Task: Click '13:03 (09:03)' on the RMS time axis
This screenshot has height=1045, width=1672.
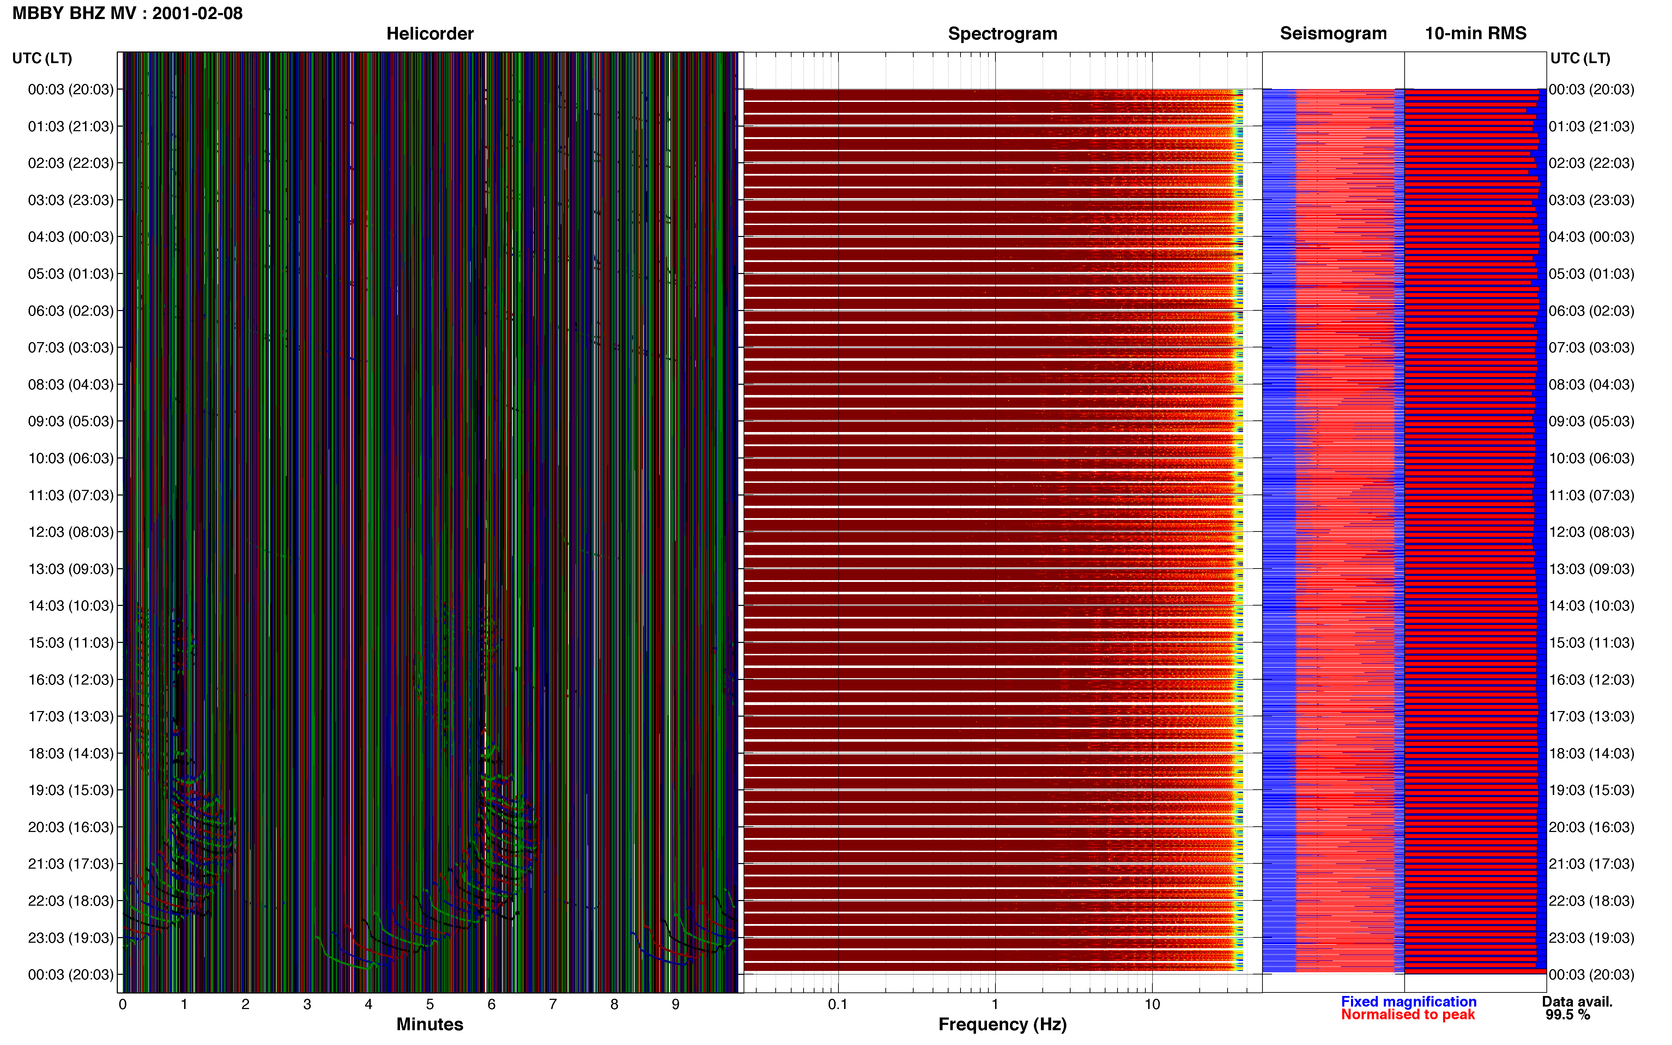Action: point(1591,569)
